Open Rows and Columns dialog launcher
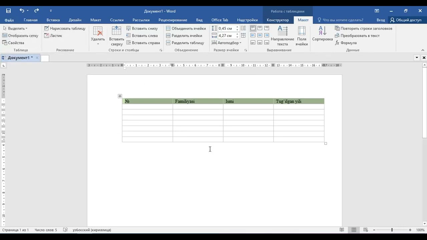The width and height of the screenshot is (427, 240). 161,50
